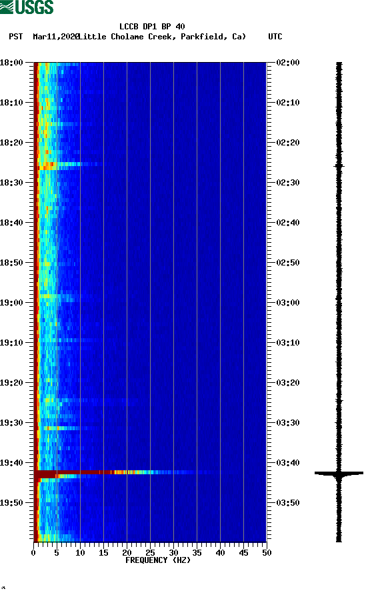This screenshot has height=595, width=368.
Task: Click the 18:20 PST time label
Action: [x=11, y=143]
